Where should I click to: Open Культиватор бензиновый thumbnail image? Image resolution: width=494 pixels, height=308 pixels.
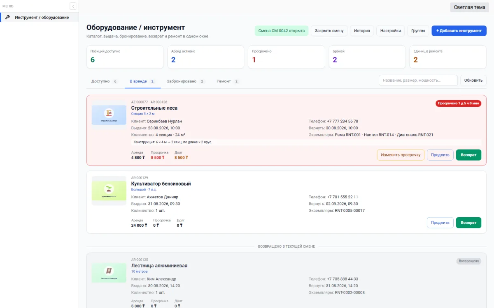pyautogui.click(x=109, y=191)
